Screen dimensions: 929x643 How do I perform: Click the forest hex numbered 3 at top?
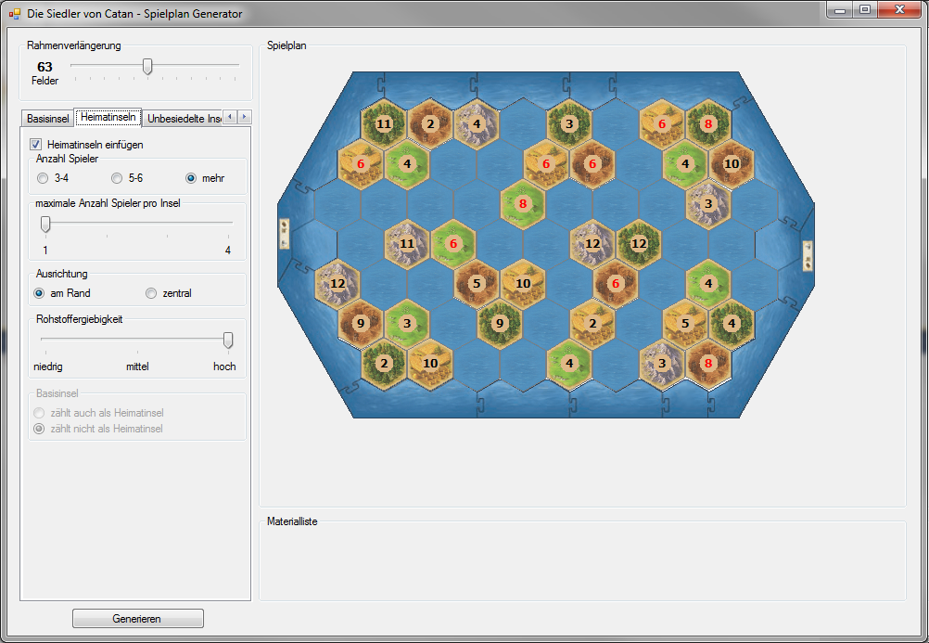[569, 123]
